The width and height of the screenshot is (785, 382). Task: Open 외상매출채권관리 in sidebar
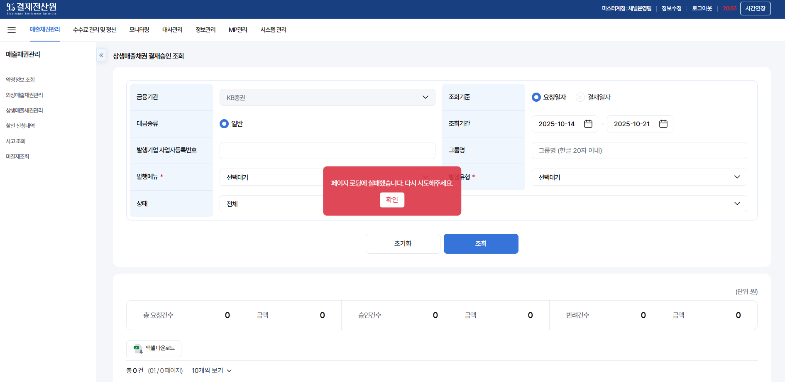click(x=24, y=95)
